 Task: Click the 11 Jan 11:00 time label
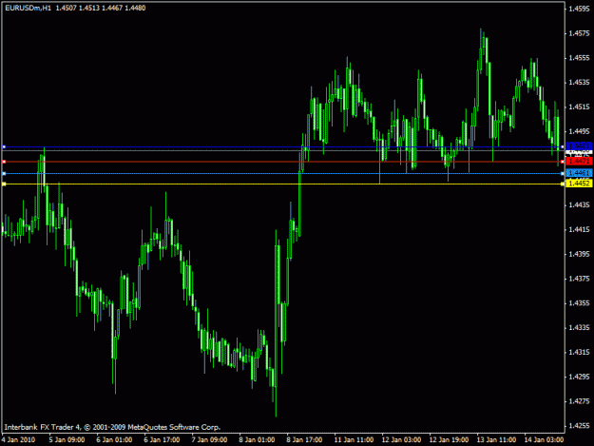(x=354, y=439)
